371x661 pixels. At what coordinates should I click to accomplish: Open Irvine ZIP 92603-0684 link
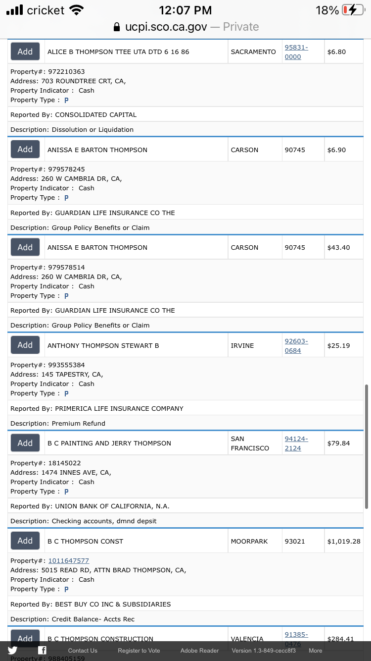pyautogui.click(x=296, y=346)
